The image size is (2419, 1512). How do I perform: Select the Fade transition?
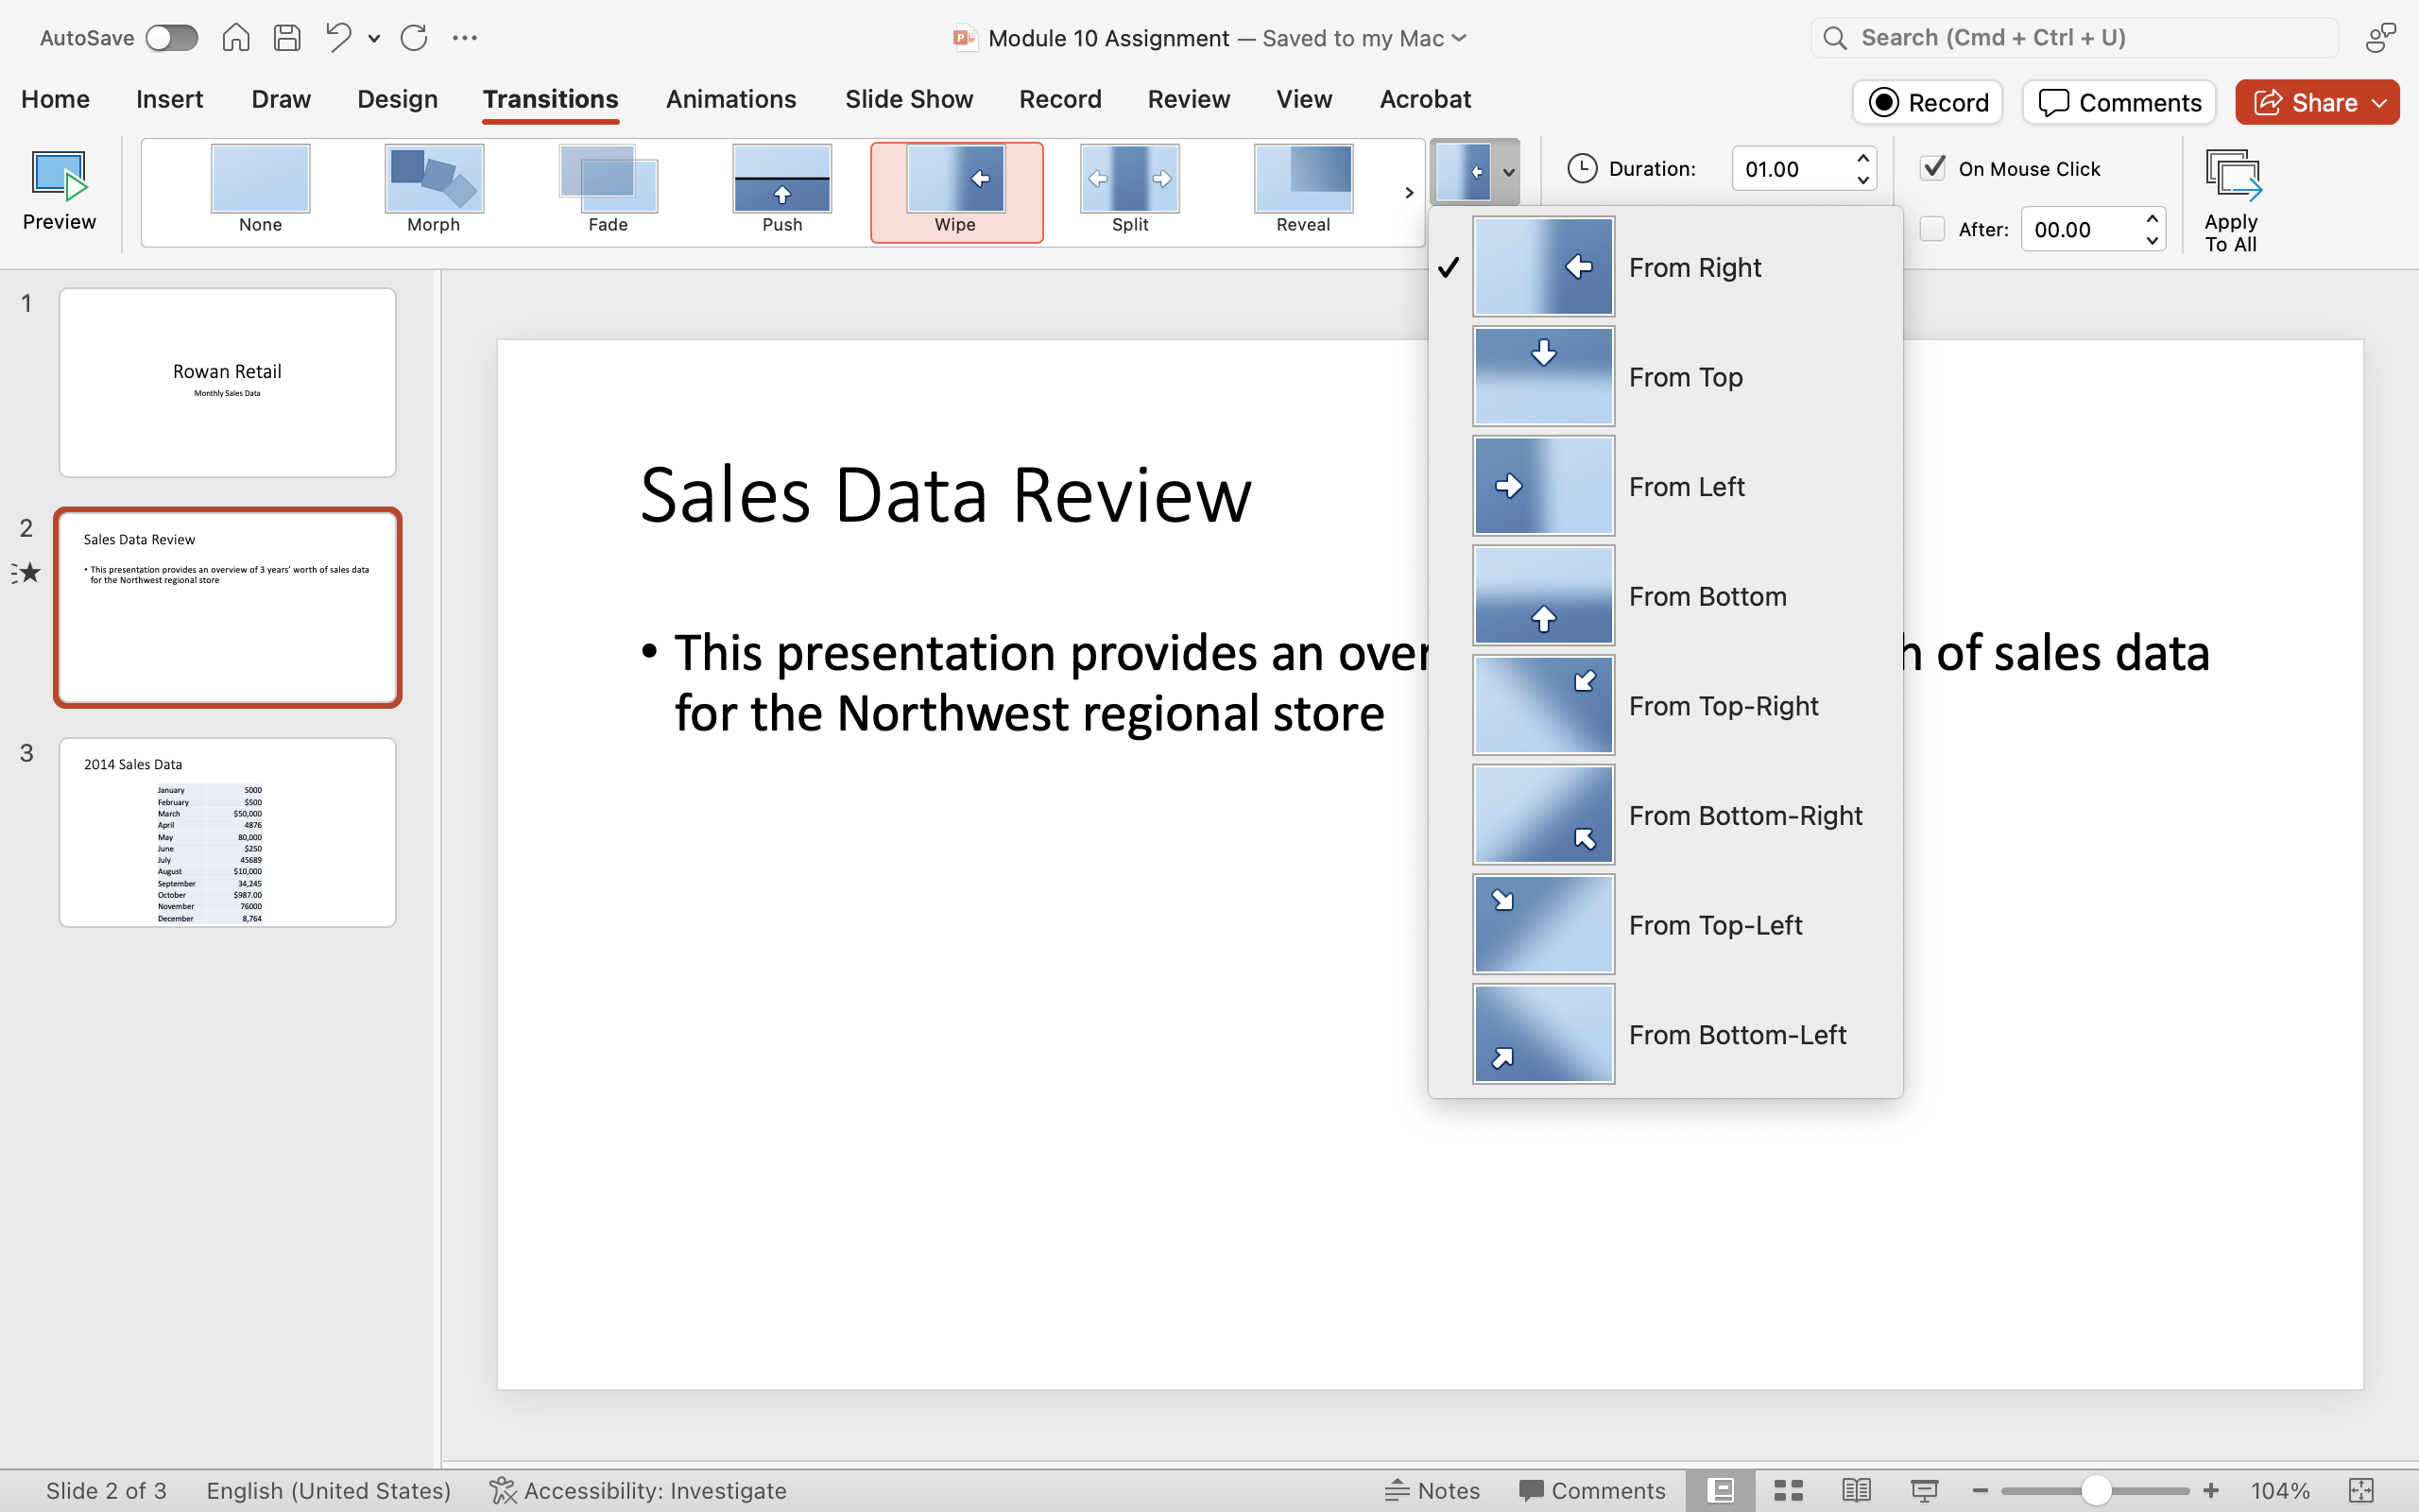pyautogui.click(x=608, y=191)
